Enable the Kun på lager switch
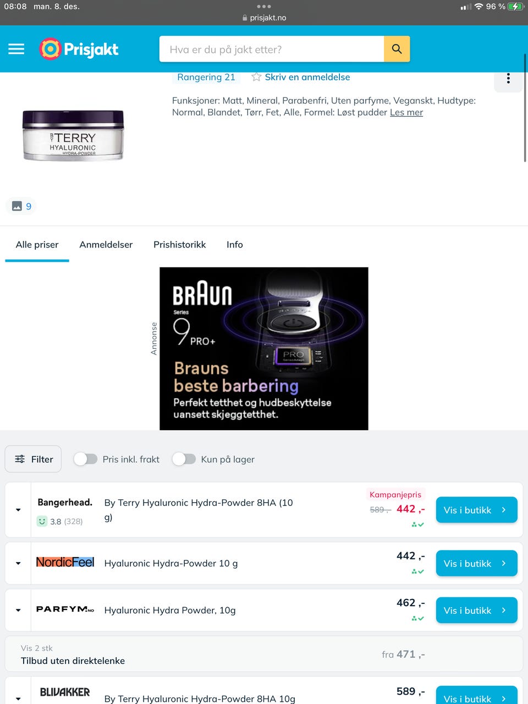Viewport: 528px width, 704px height. pos(184,459)
